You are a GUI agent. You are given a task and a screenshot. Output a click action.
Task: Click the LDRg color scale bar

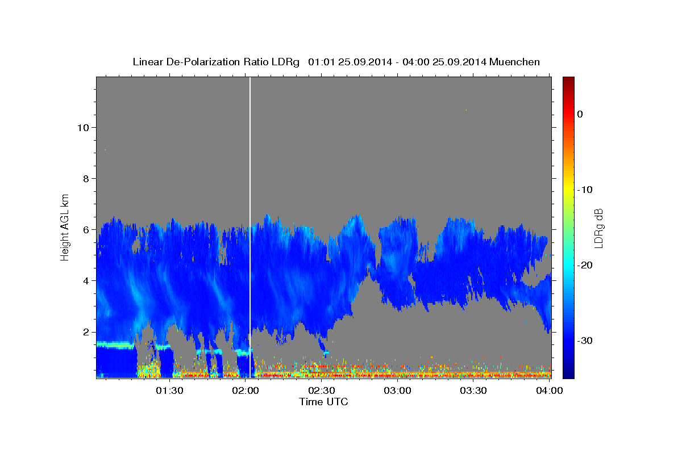568,228
